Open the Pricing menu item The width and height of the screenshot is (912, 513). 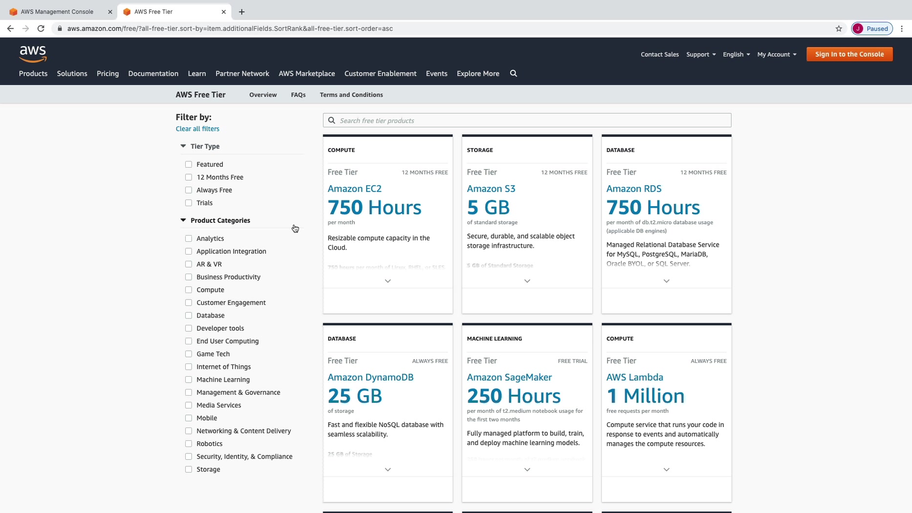108,73
